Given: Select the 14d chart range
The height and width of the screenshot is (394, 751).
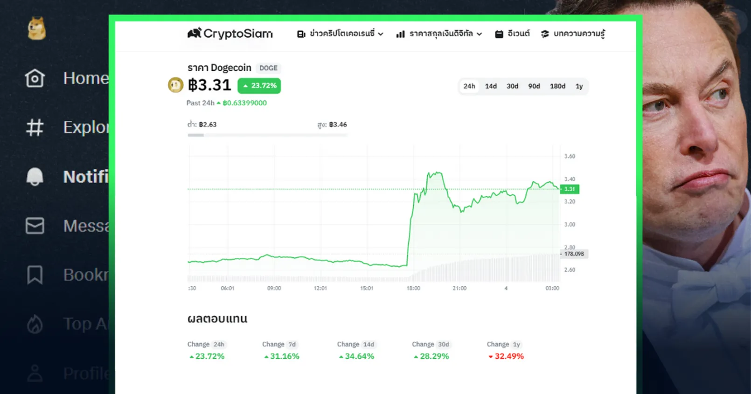Looking at the screenshot, I should pyautogui.click(x=491, y=86).
